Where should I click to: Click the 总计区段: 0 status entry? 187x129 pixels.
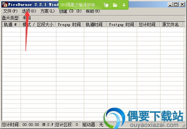click(x=68, y=125)
